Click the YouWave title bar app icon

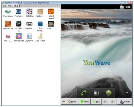3,3
